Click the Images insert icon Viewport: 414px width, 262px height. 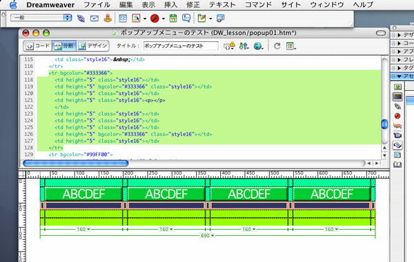136,18
